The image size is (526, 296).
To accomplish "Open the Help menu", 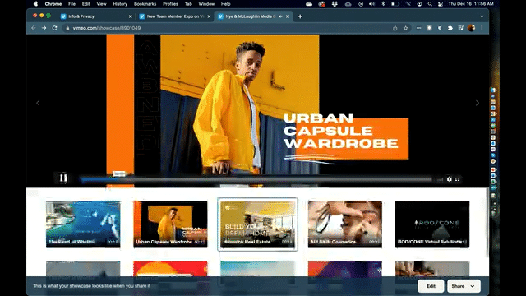I will (x=225, y=4).
